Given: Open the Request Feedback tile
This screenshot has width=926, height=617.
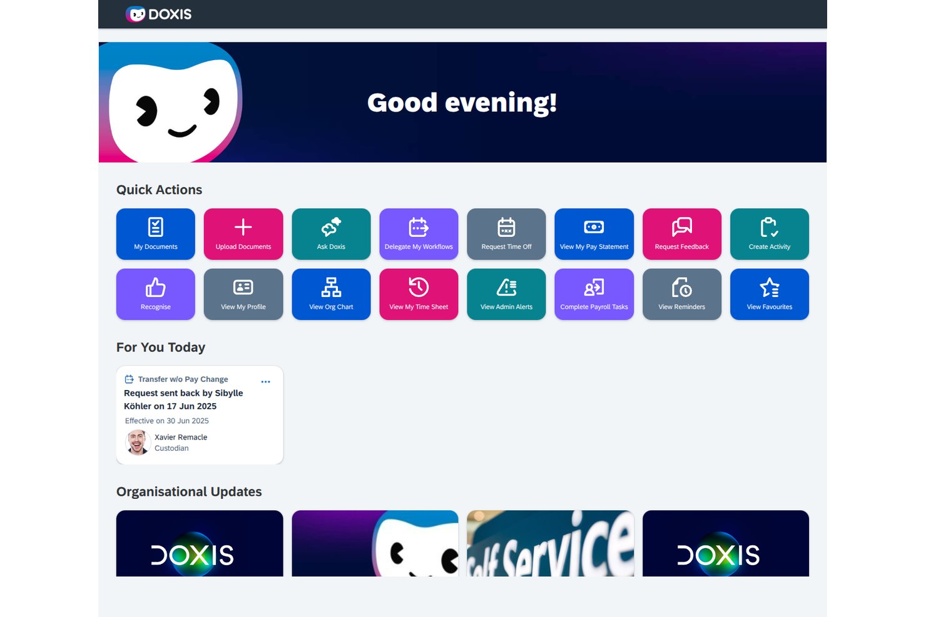Looking at the screenshot, I should 682,234.
